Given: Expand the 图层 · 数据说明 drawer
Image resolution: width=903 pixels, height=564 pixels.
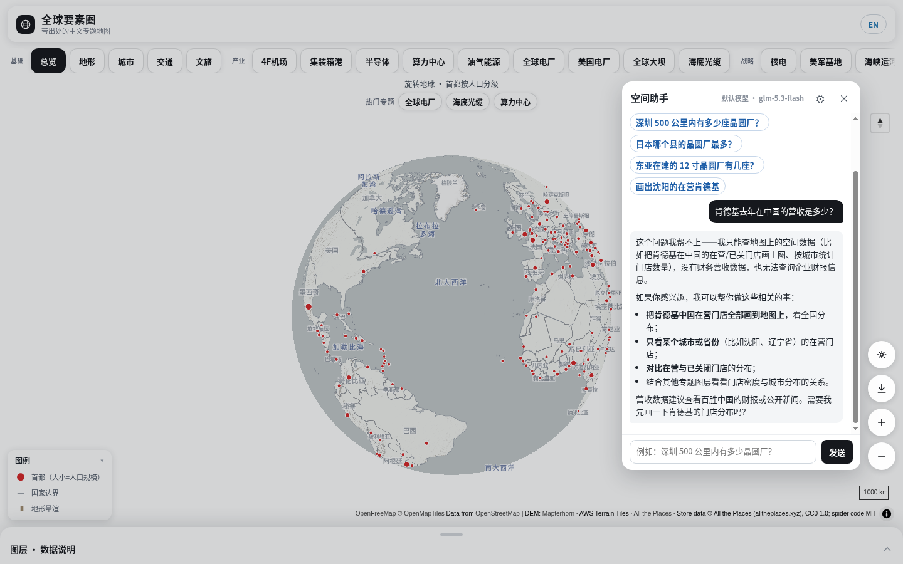Looking at the screenshot, I should point(887,550).
